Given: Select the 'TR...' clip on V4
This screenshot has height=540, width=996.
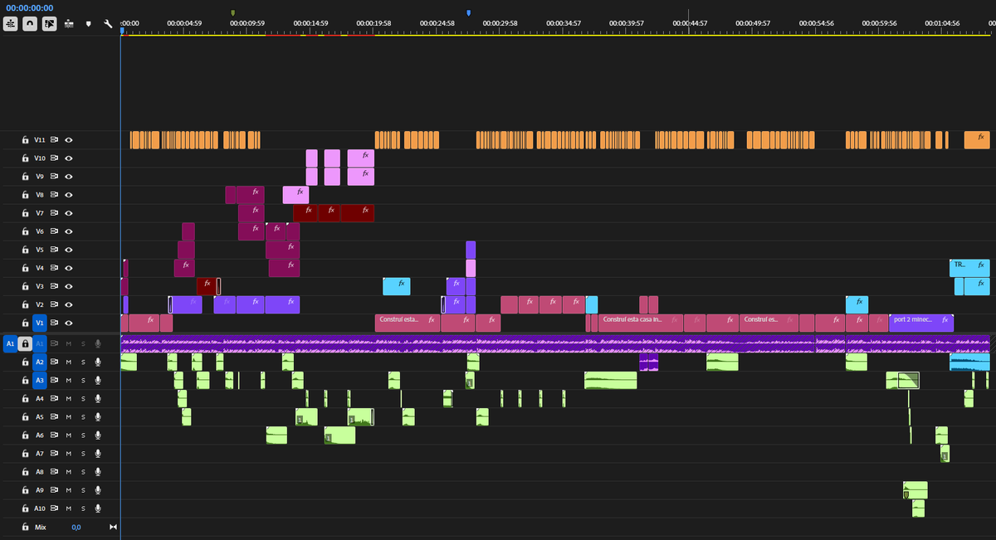Looking at the screenshot, I should 969,267.
